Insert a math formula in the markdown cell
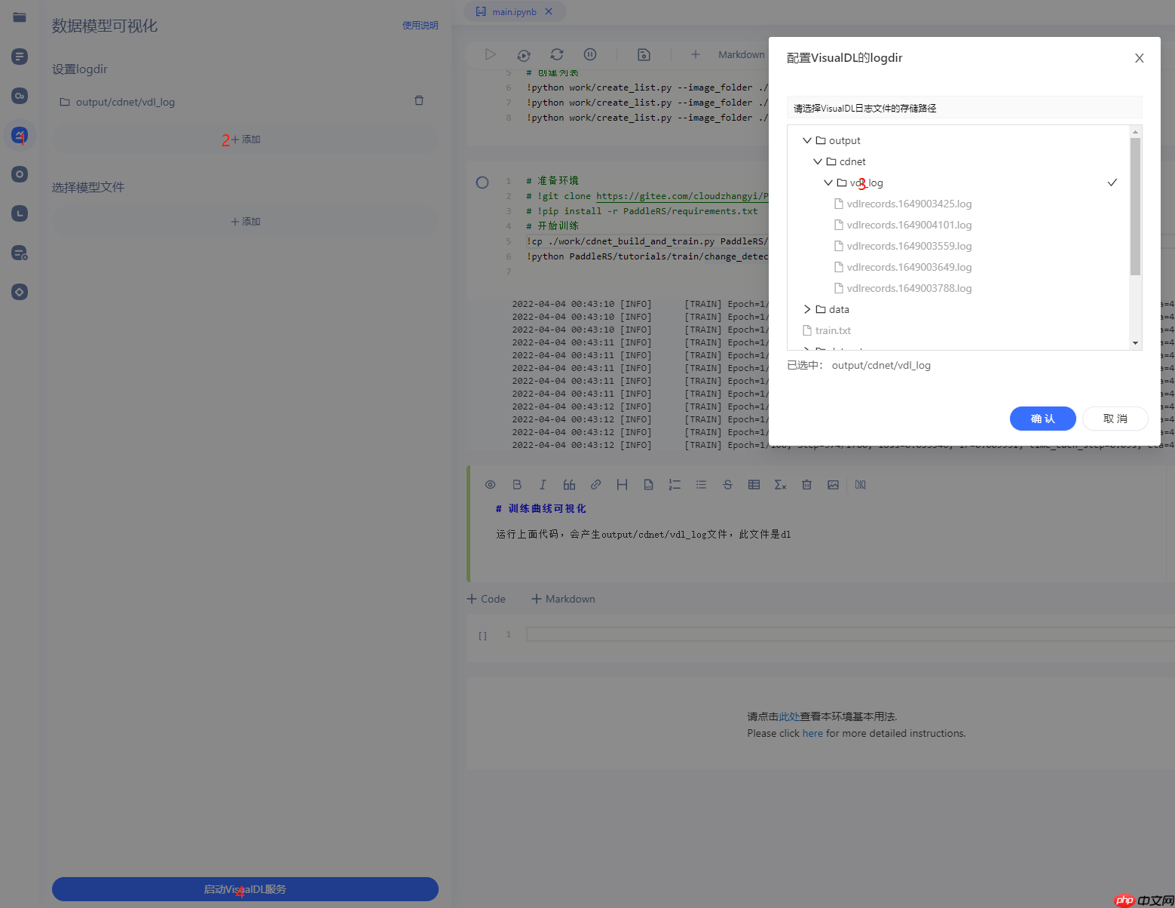Screen dimensions: 1175x908 coord(780,484)
